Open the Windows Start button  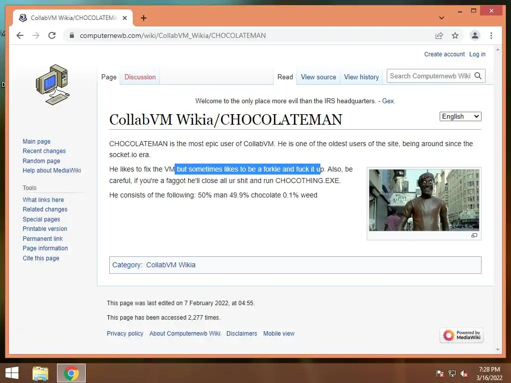pyautogui.click(x=12, y=373)
